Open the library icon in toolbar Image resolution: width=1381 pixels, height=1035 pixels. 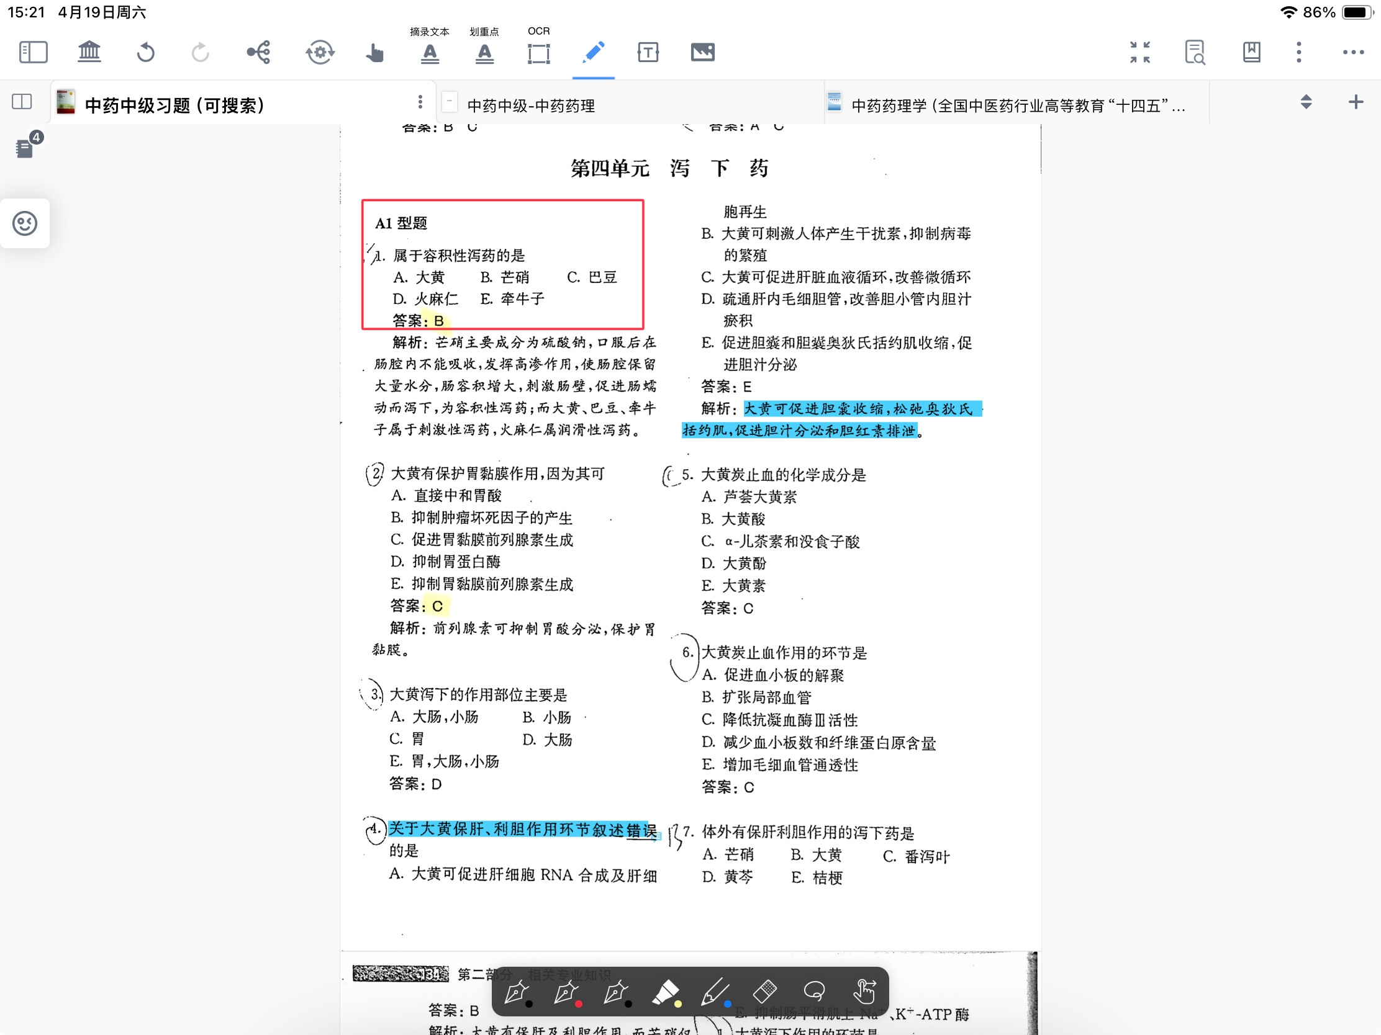[x=89, y=52]
